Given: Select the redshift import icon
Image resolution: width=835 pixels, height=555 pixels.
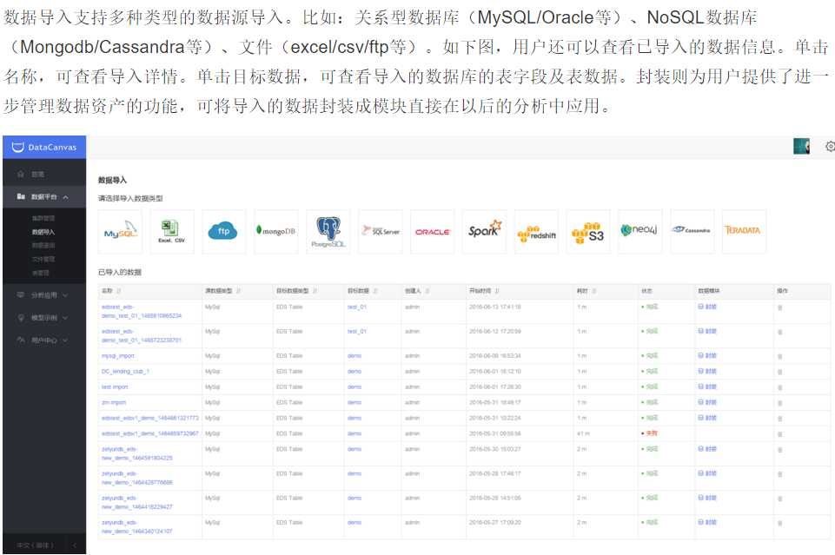Looking at the screenshot, I should (536, 232).
